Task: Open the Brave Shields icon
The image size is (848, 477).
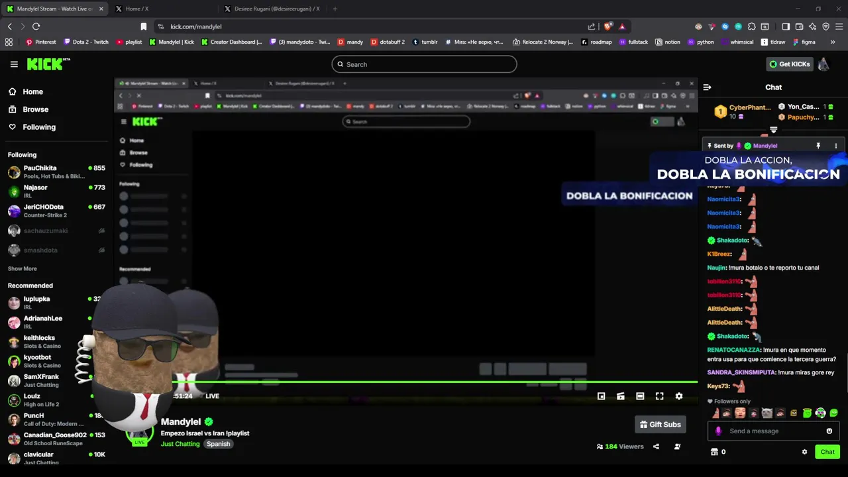Action: (x=608, y=26)
